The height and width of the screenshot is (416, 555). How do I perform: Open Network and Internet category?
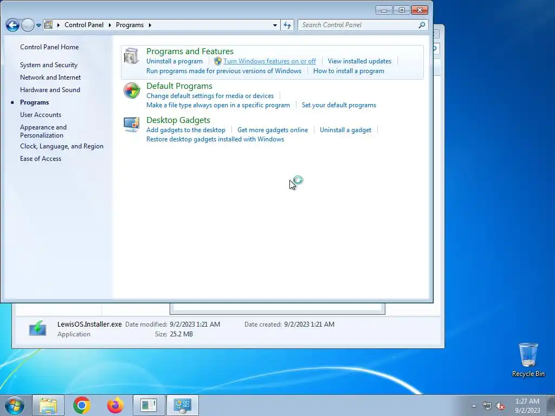(x=50, y=77)
